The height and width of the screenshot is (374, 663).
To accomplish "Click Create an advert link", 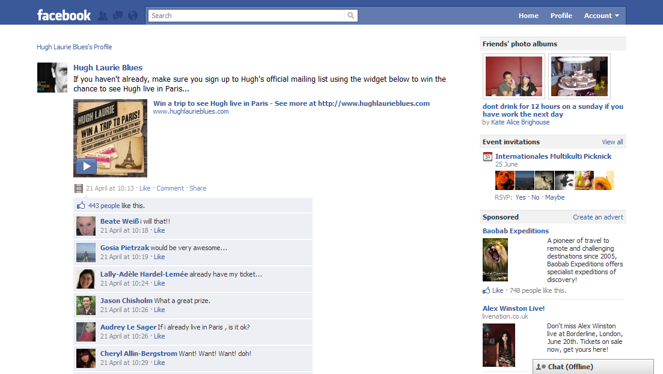I will (598, 217).
